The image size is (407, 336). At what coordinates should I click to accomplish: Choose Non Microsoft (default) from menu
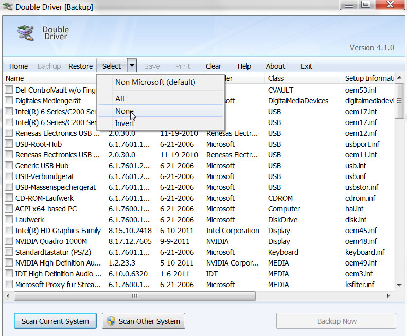click(155, 82)
